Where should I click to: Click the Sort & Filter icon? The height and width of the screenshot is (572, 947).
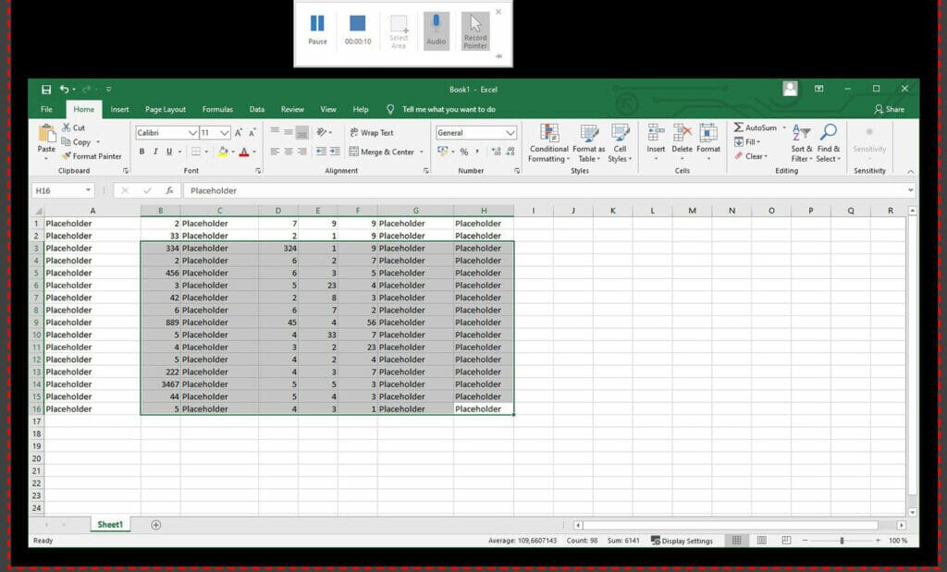[x=802, y=134]
